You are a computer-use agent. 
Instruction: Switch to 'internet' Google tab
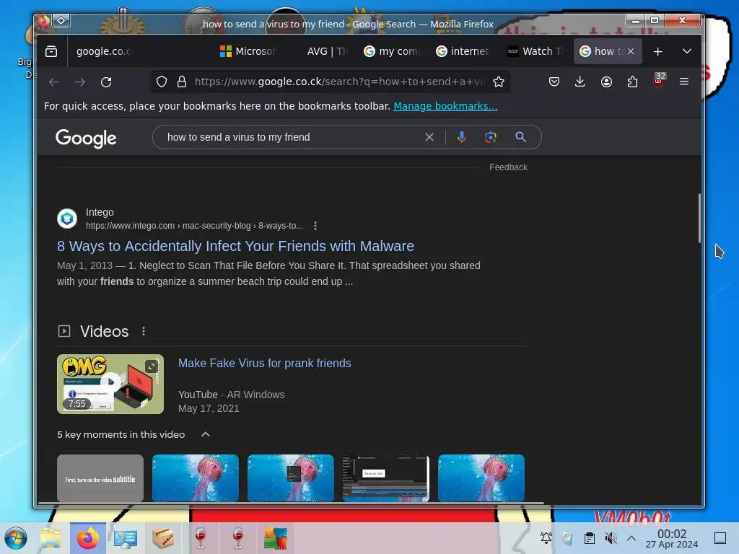(x=463, y=51)
